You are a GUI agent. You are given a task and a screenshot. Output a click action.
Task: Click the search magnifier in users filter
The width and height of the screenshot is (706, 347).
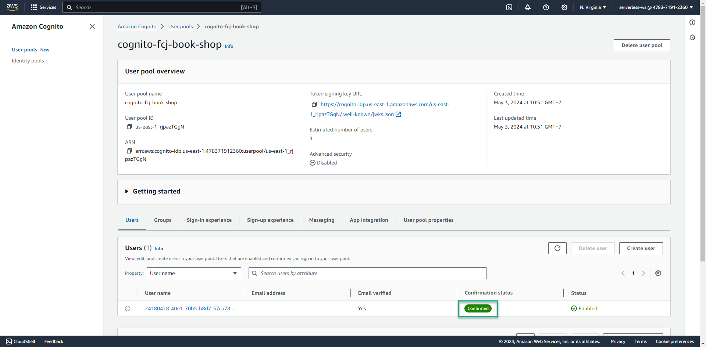[254, 273]
